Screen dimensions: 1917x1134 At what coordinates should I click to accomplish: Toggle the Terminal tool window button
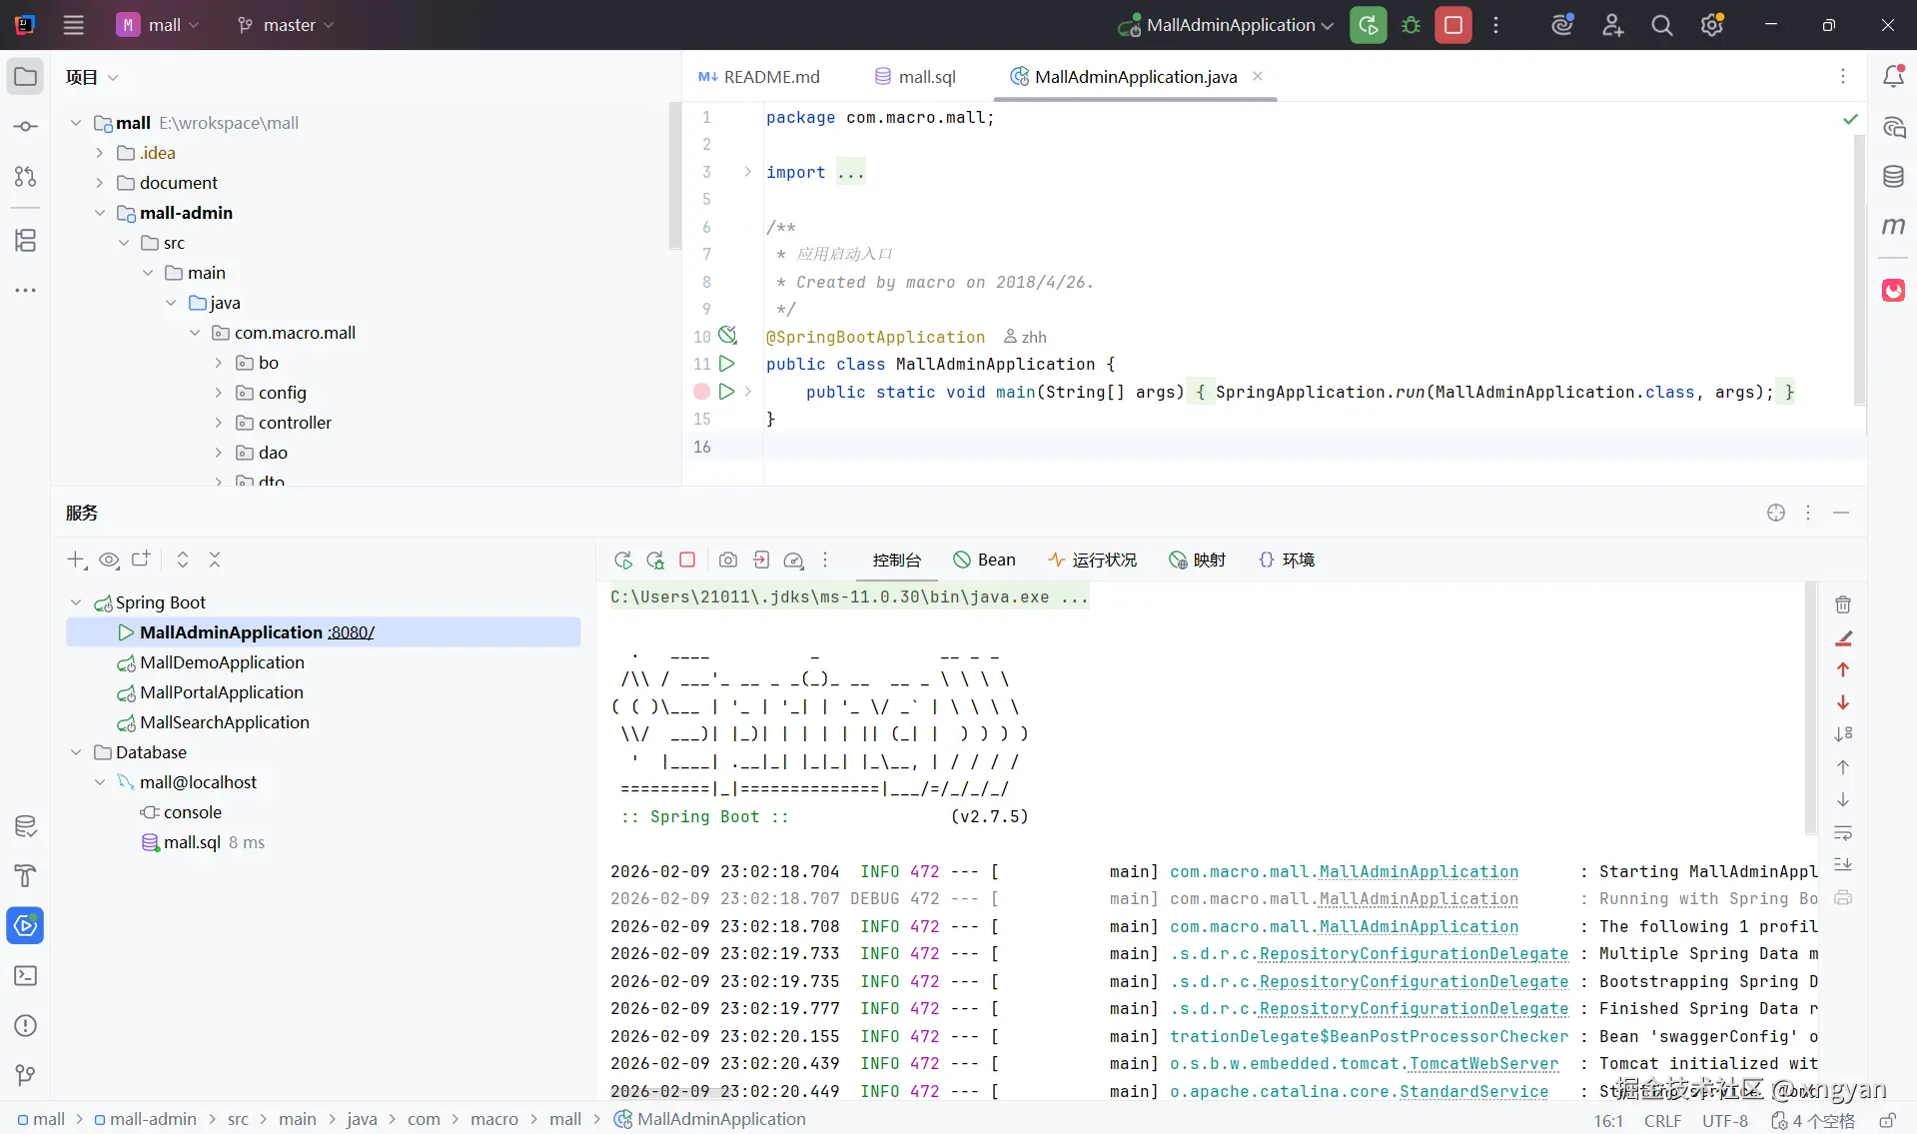coord(26,976)
